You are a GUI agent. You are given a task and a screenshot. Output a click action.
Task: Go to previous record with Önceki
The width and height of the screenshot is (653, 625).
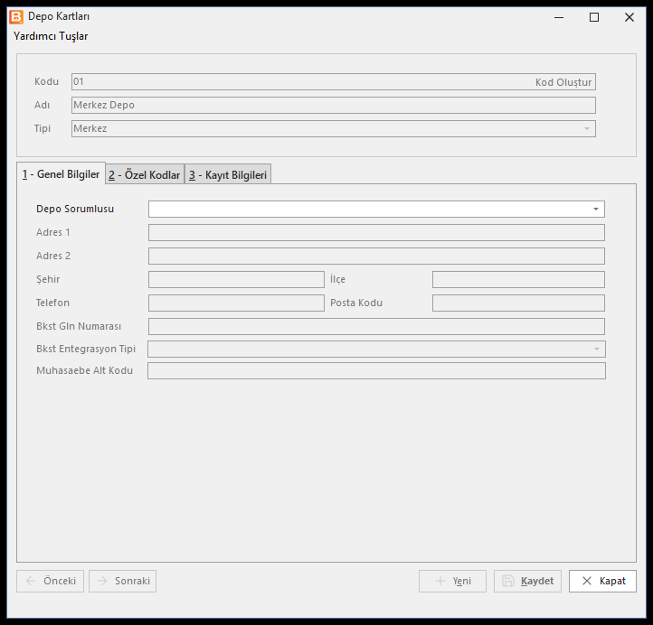pos(50,581)
